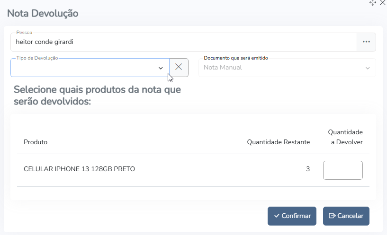Click the Quantidade Restante column header
387x235 pixels.
(279, 142)
